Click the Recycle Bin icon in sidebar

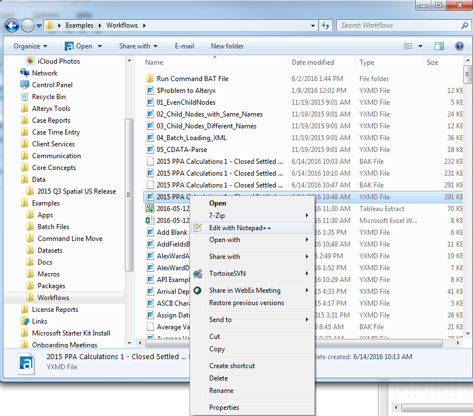tap(24, 97)
